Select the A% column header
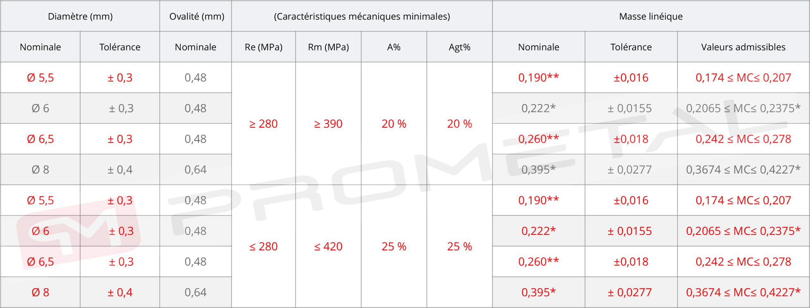Screen dimensions: 810x308 (x=394, y=47)
